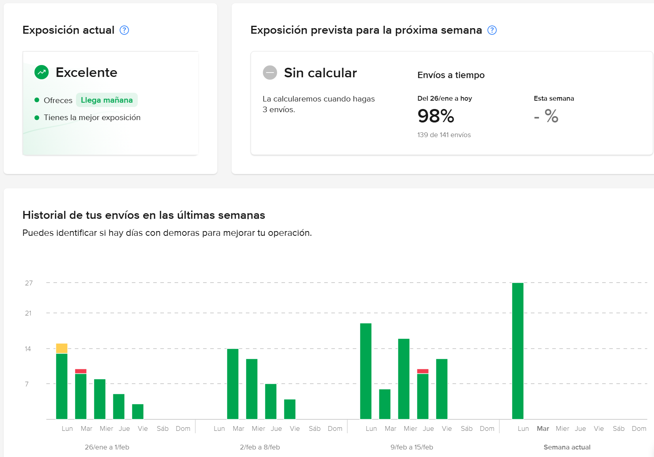Click the red segment on Tuesday's bar
Screen dimensions: 654x457
pos(81,371)
